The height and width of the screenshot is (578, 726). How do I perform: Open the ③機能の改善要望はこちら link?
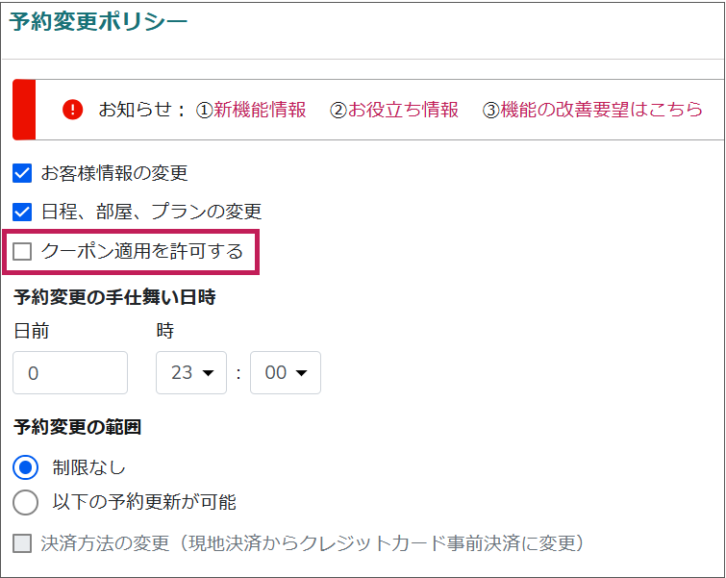pyautogui.click(x=592, y=110)
